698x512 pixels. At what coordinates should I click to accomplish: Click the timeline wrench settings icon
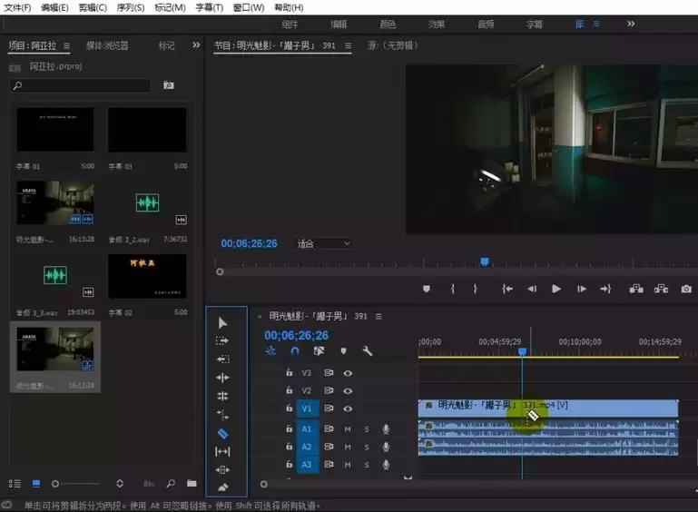[368, 351]
